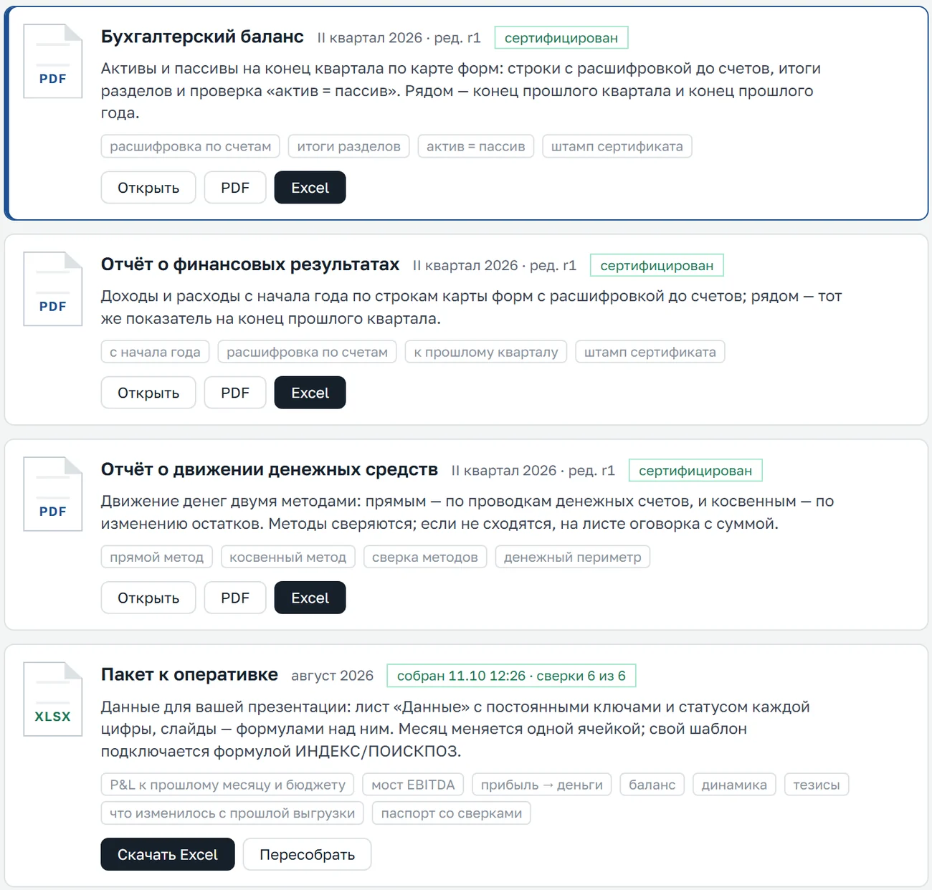Download Отчёт о финансовых результатах as PDF
This screenshot has height=890, width=932.
point(235,393)
